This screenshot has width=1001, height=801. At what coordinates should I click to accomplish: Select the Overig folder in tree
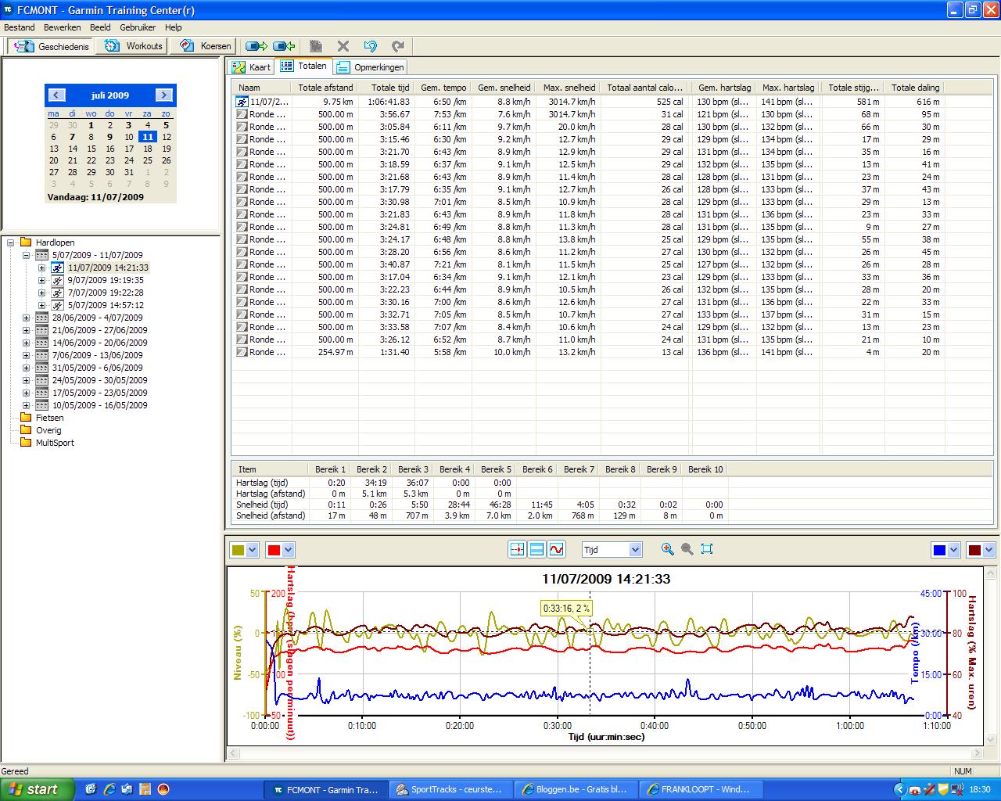coord(48,430)
